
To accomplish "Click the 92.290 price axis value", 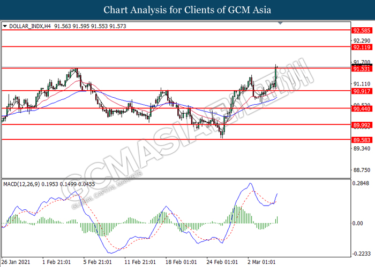I will (361, 41).
